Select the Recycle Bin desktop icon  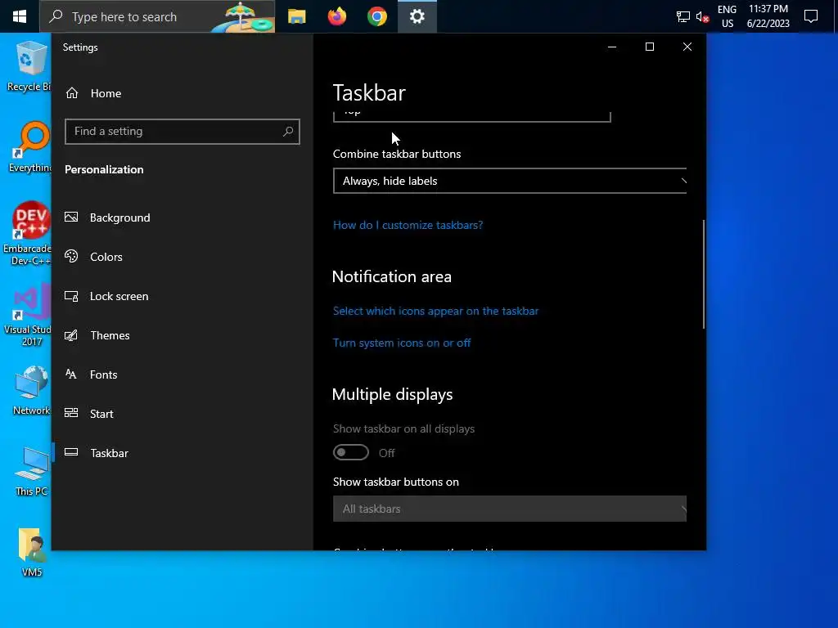coord(29,66)
